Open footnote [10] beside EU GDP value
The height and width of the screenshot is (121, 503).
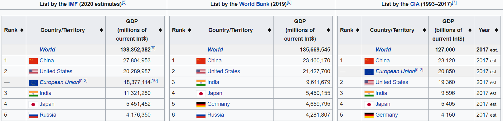coord(154,81)
